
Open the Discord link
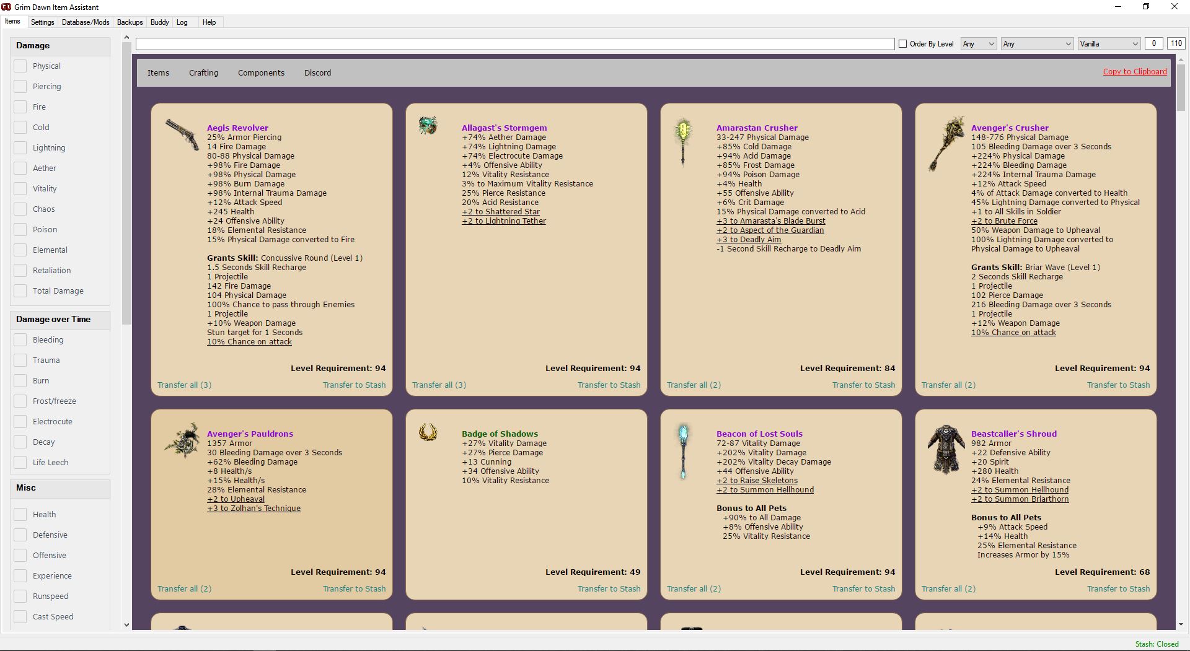pos(317,72)
